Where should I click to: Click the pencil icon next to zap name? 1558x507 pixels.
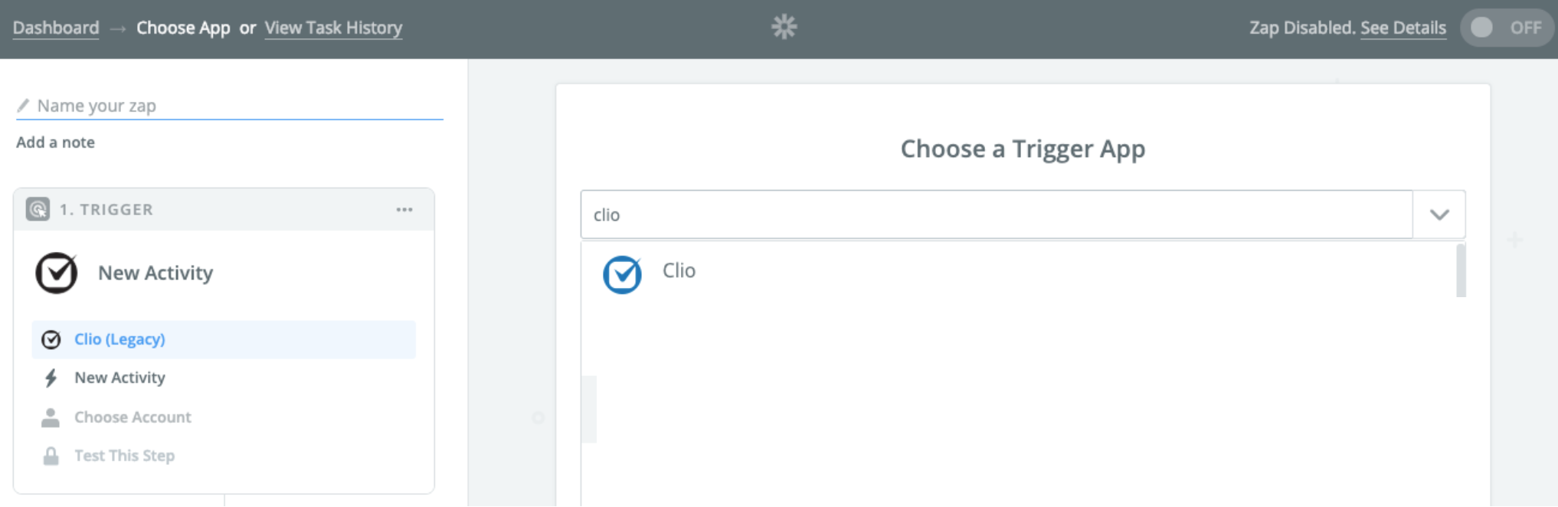[x=24, y=105]
